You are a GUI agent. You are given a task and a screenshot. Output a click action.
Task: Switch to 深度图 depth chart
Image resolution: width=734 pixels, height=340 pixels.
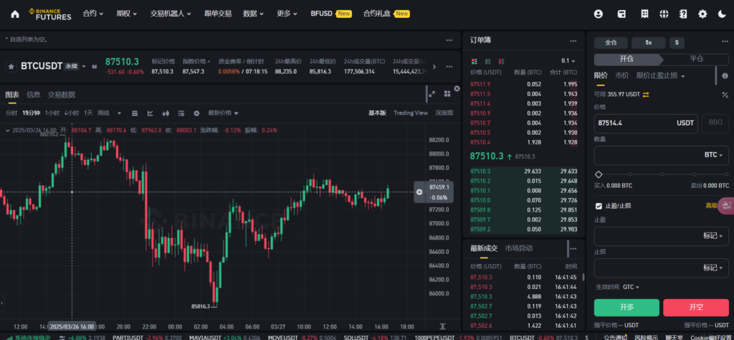click(444, 113)
